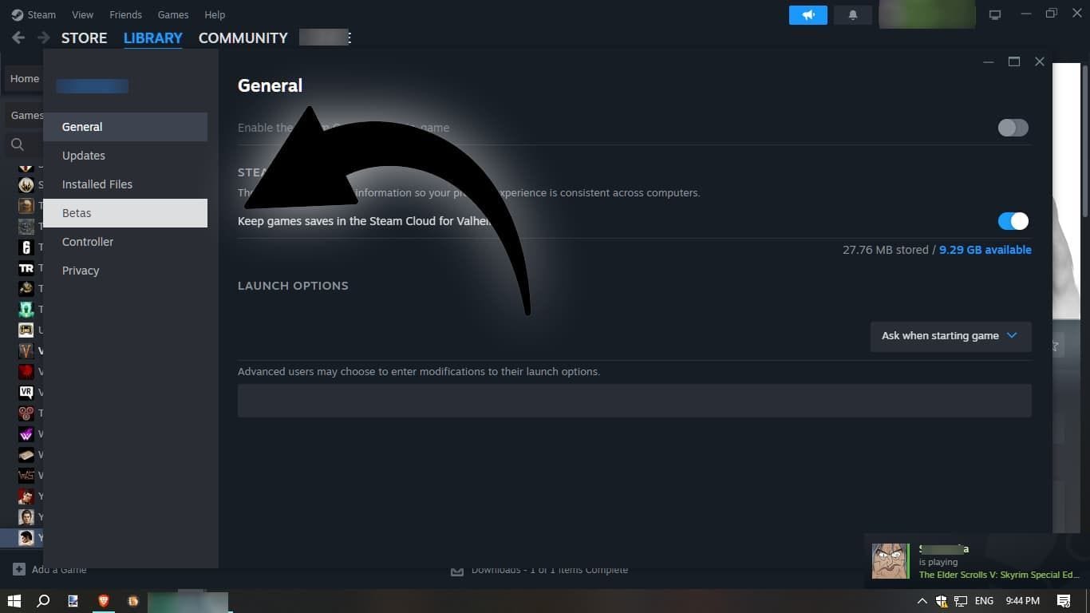Click the launch options input field

click(x=634, y=400)
